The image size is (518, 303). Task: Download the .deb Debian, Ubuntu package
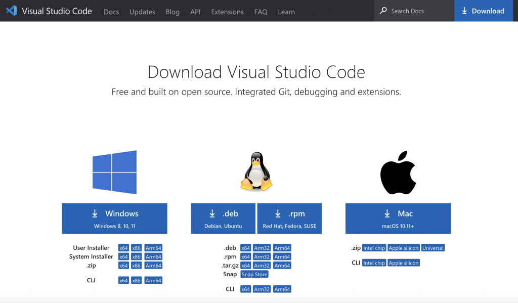[223, 219]
